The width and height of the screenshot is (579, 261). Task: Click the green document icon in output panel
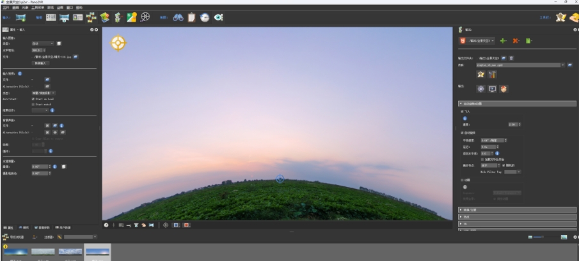(528, 41)
